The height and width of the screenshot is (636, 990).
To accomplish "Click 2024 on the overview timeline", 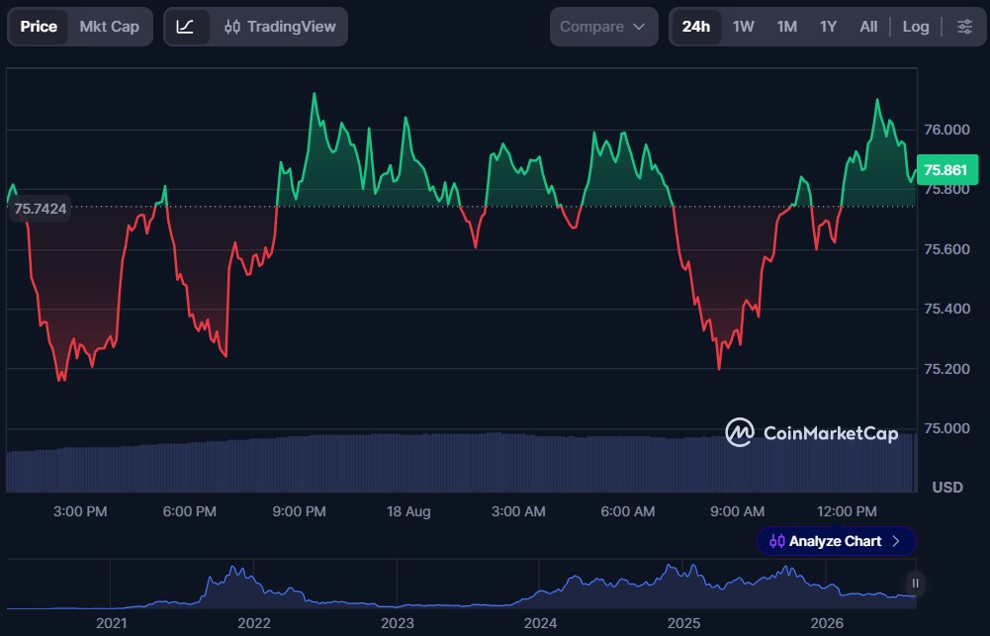I will click(x=540, y=623).
